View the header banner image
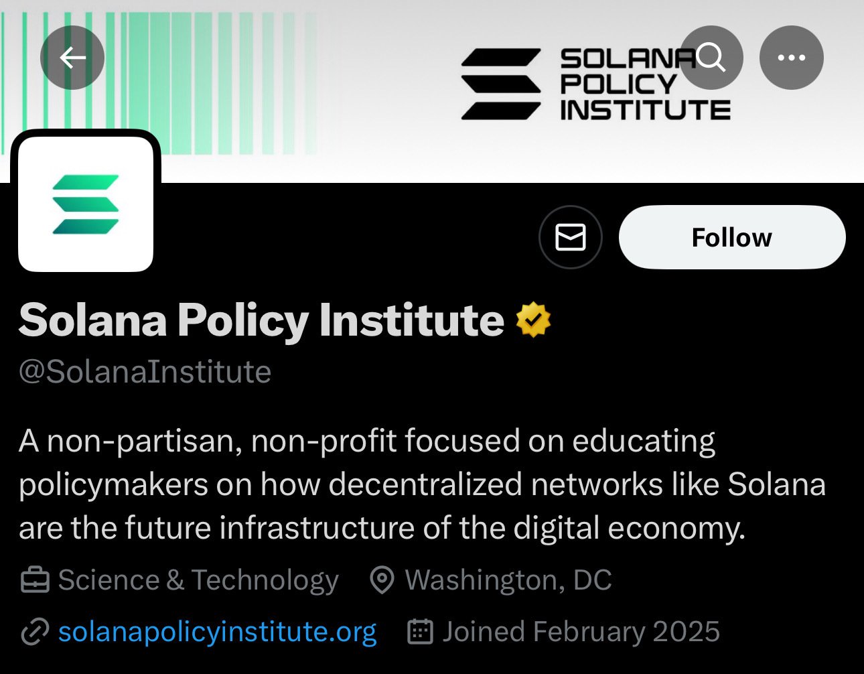864x674 pixels. pyautogui.click(x=432, y=91)
